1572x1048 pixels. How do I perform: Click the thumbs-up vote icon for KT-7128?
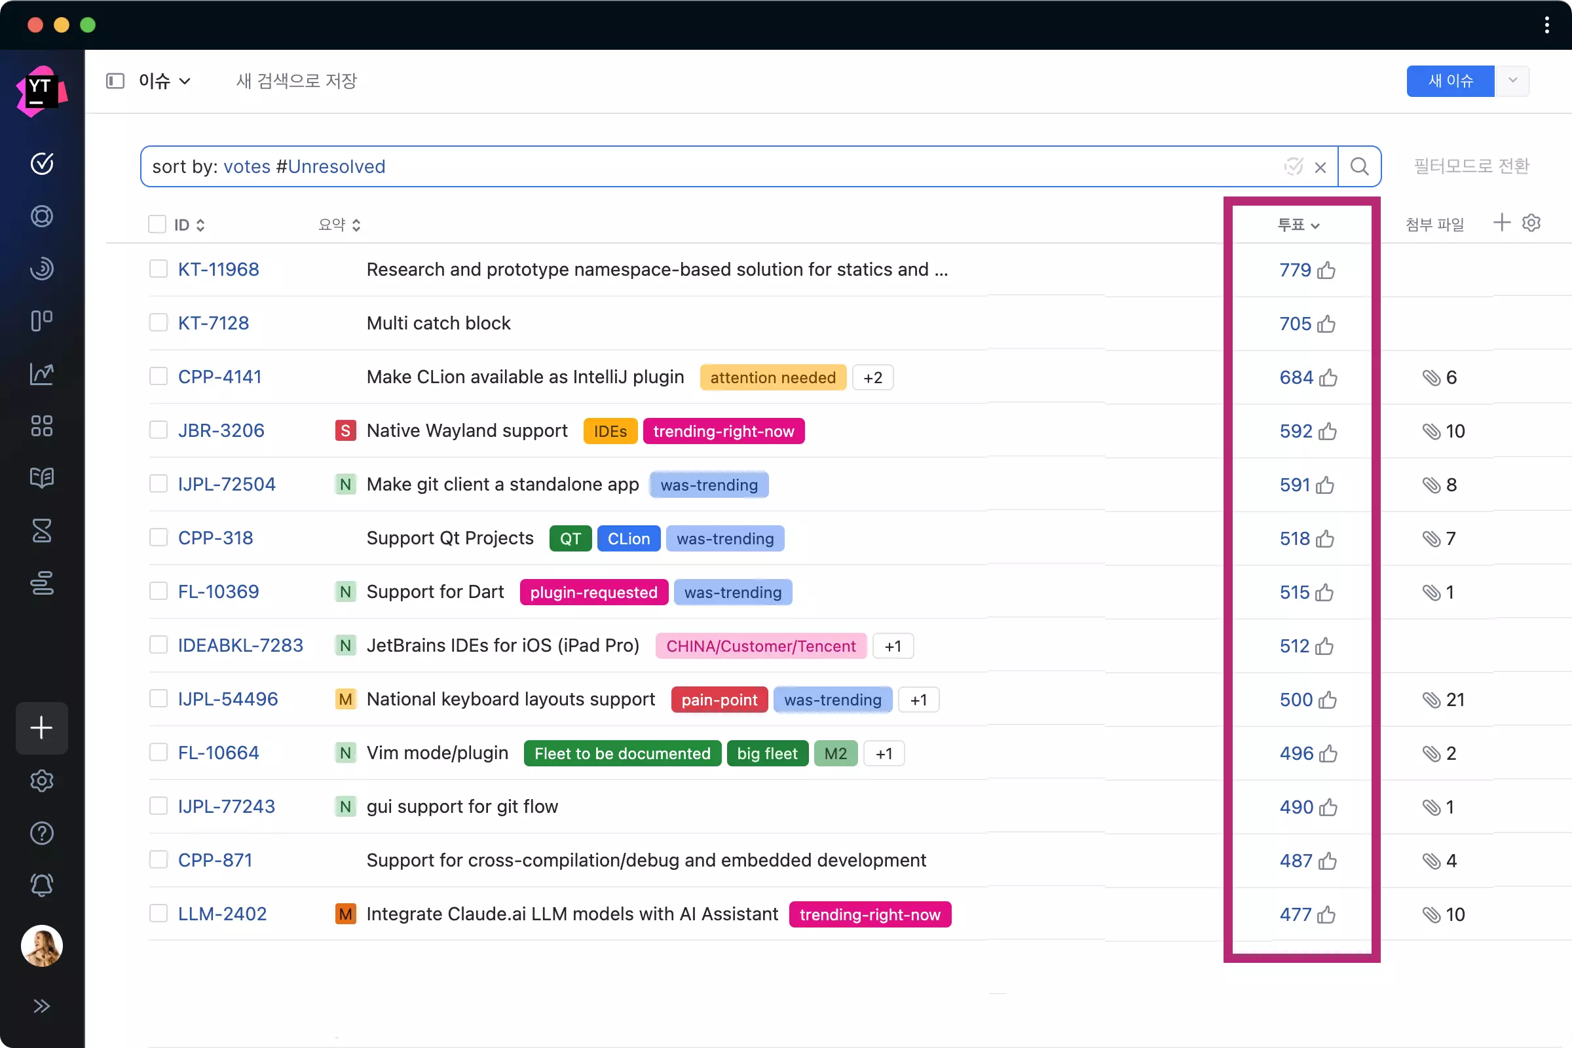(1327, 324)
